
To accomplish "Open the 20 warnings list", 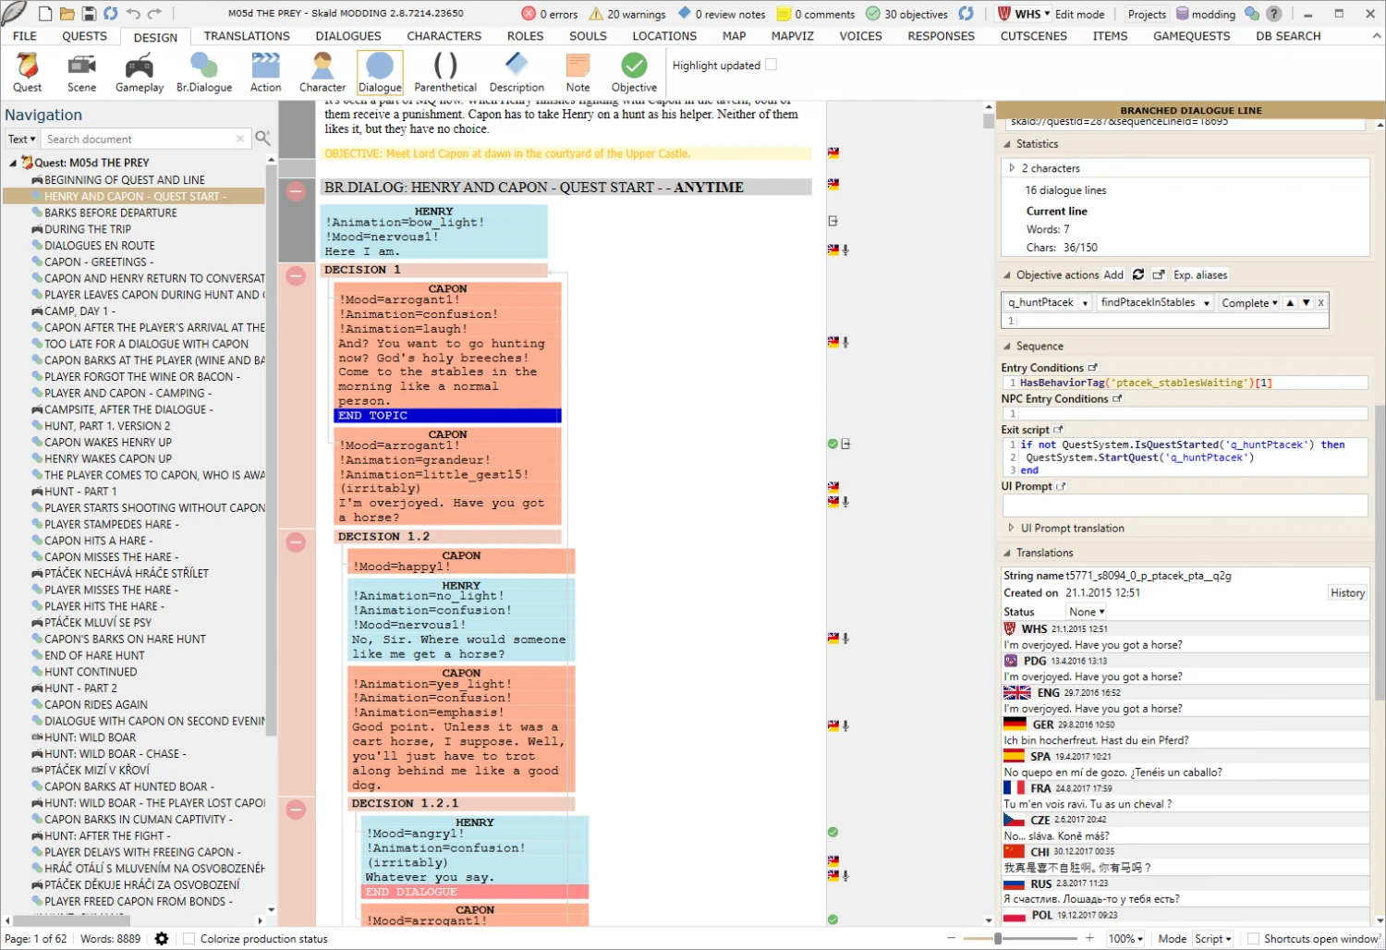I will [627, 14].
